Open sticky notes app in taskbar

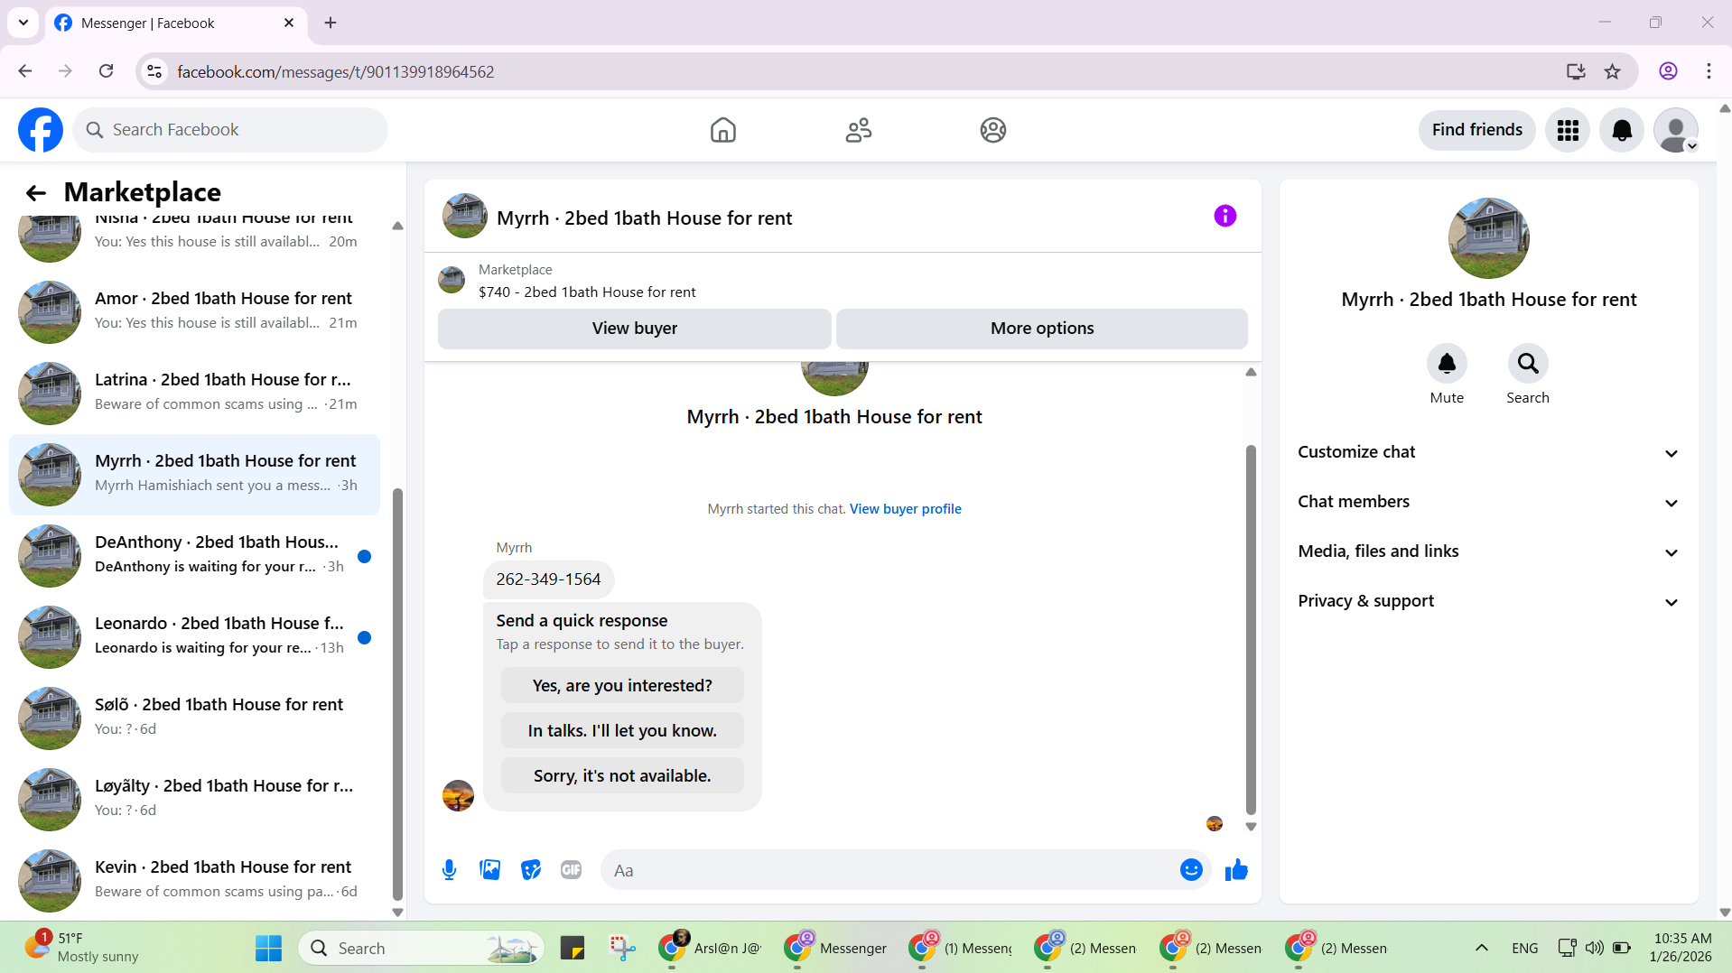[x=573, y=948]
